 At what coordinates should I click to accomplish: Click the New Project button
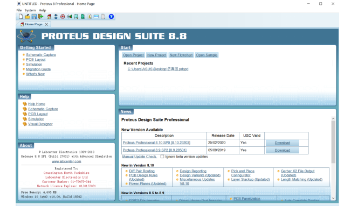[156, 55]
